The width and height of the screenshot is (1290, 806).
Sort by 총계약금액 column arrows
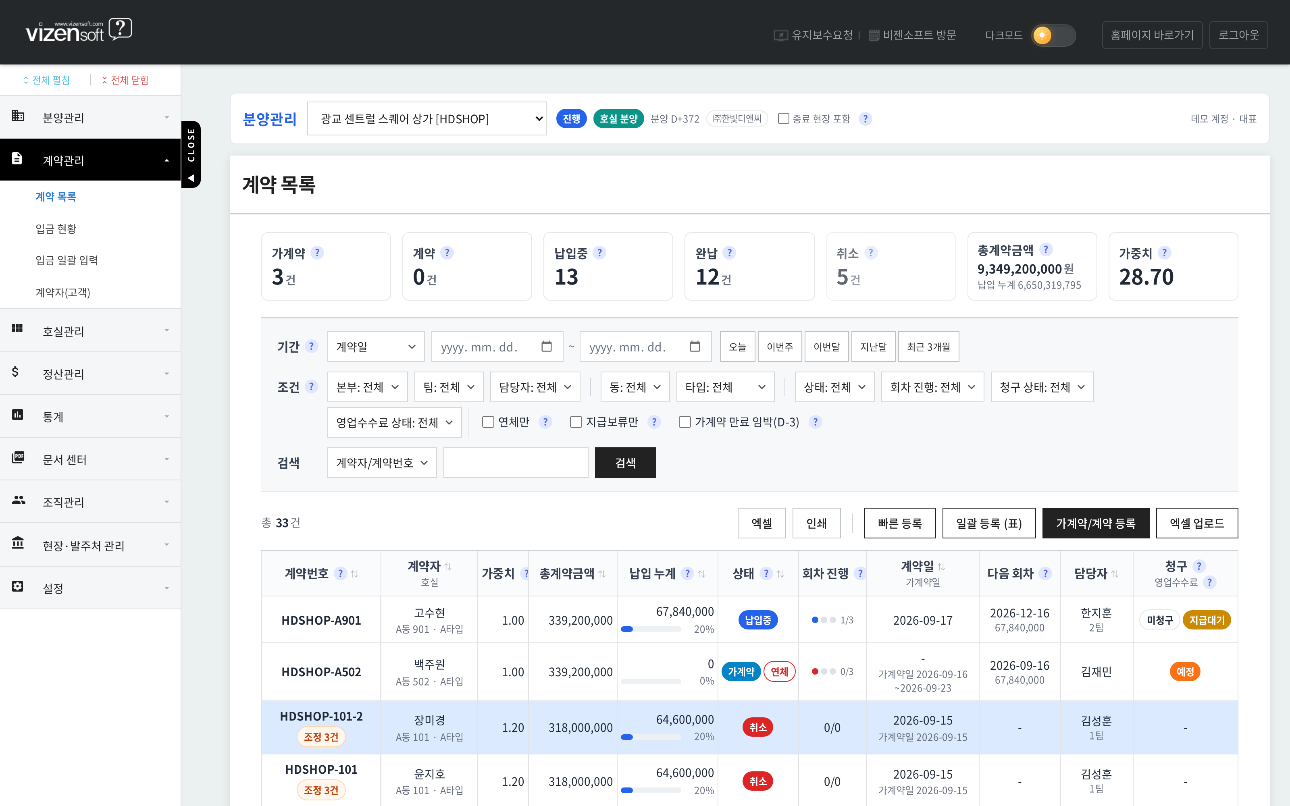pos(602,574)
